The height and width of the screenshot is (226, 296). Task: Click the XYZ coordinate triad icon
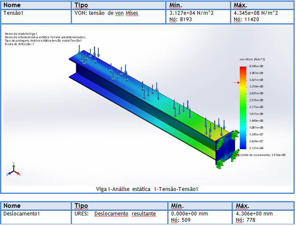[x=14, y=170]
